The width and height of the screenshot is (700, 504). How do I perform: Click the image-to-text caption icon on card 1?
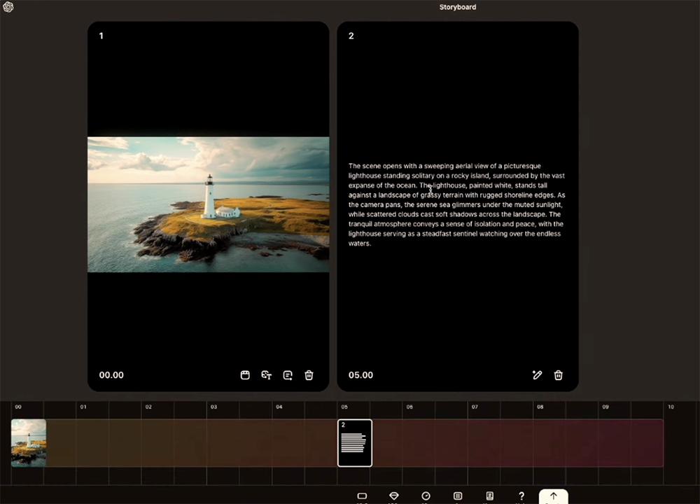click(266, 375)
